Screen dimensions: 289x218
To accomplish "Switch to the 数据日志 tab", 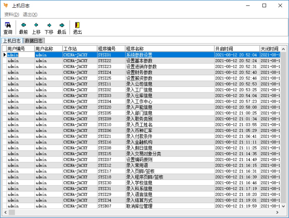I will tap(33, 41).
